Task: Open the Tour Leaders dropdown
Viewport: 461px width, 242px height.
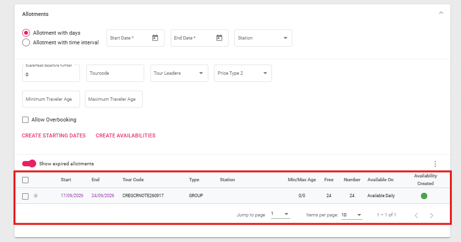Action: click(x=179, y=73)
